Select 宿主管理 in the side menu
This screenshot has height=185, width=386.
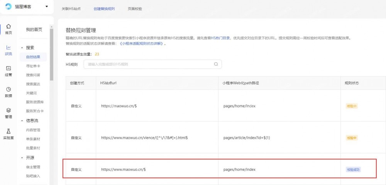(x=33, y=167)
